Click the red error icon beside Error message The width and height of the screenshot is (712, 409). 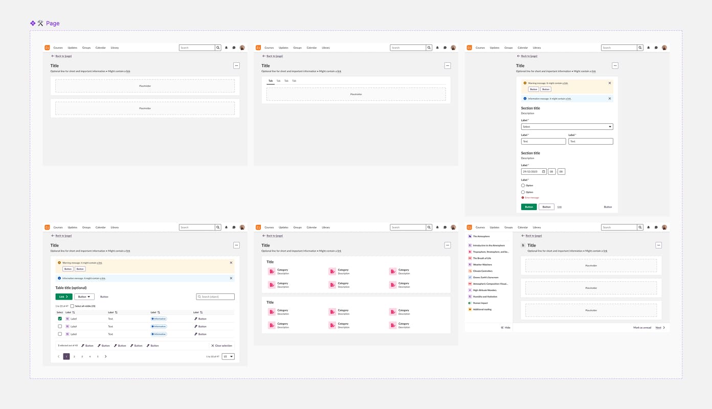(523, 197)
